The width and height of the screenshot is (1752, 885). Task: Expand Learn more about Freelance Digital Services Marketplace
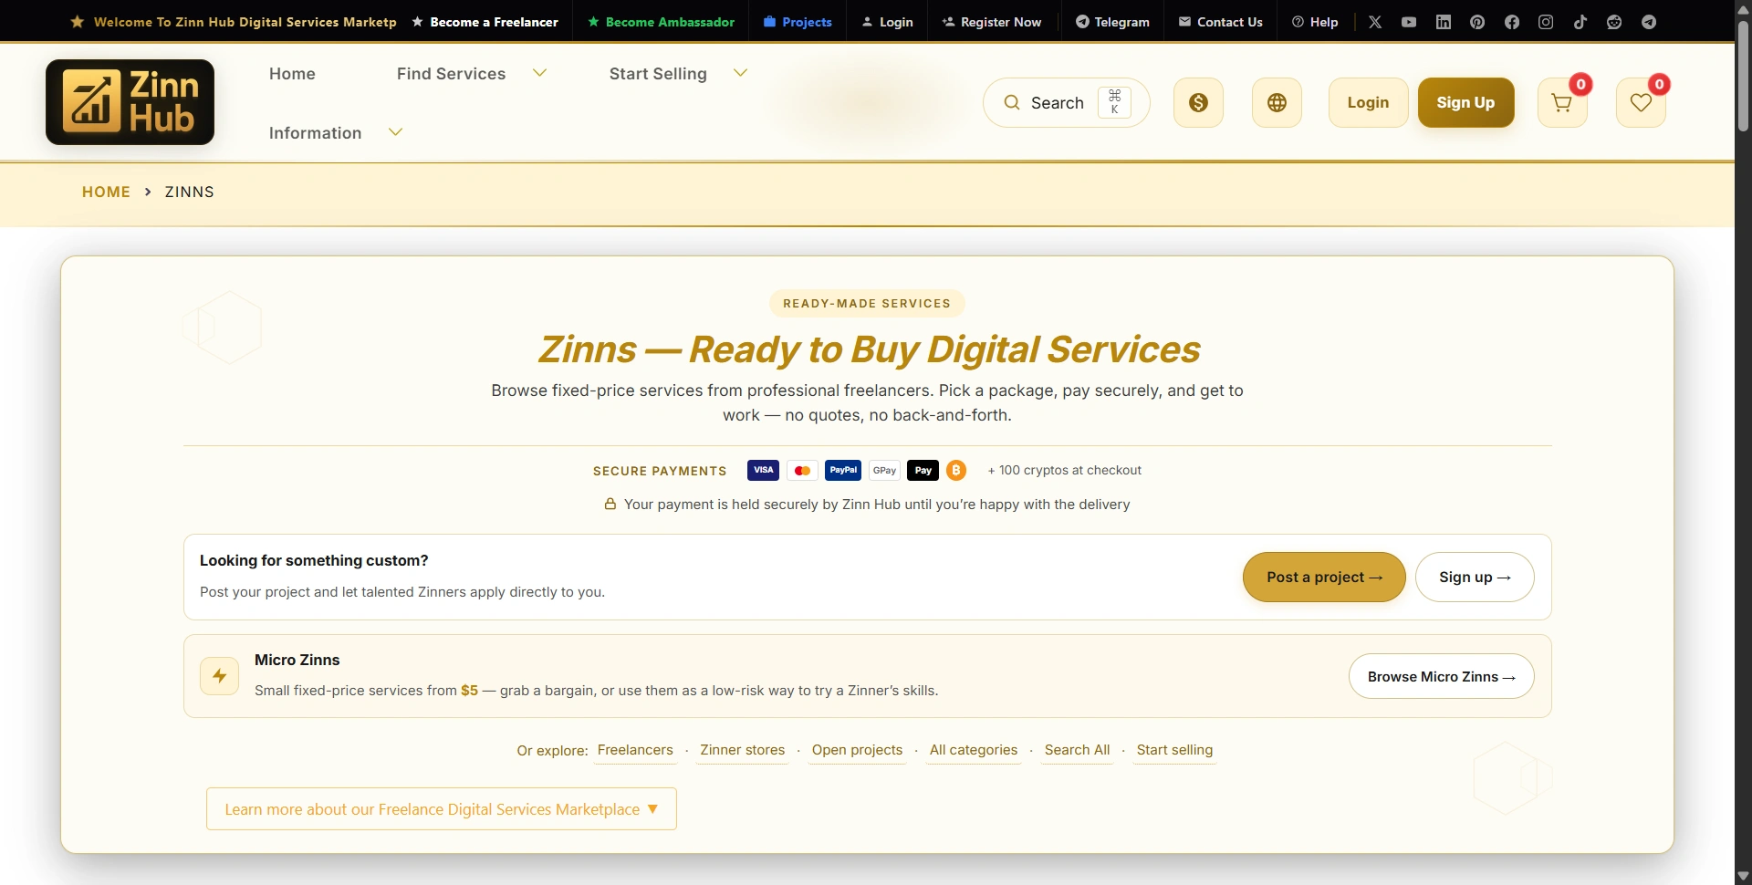[x=442, y=809]
